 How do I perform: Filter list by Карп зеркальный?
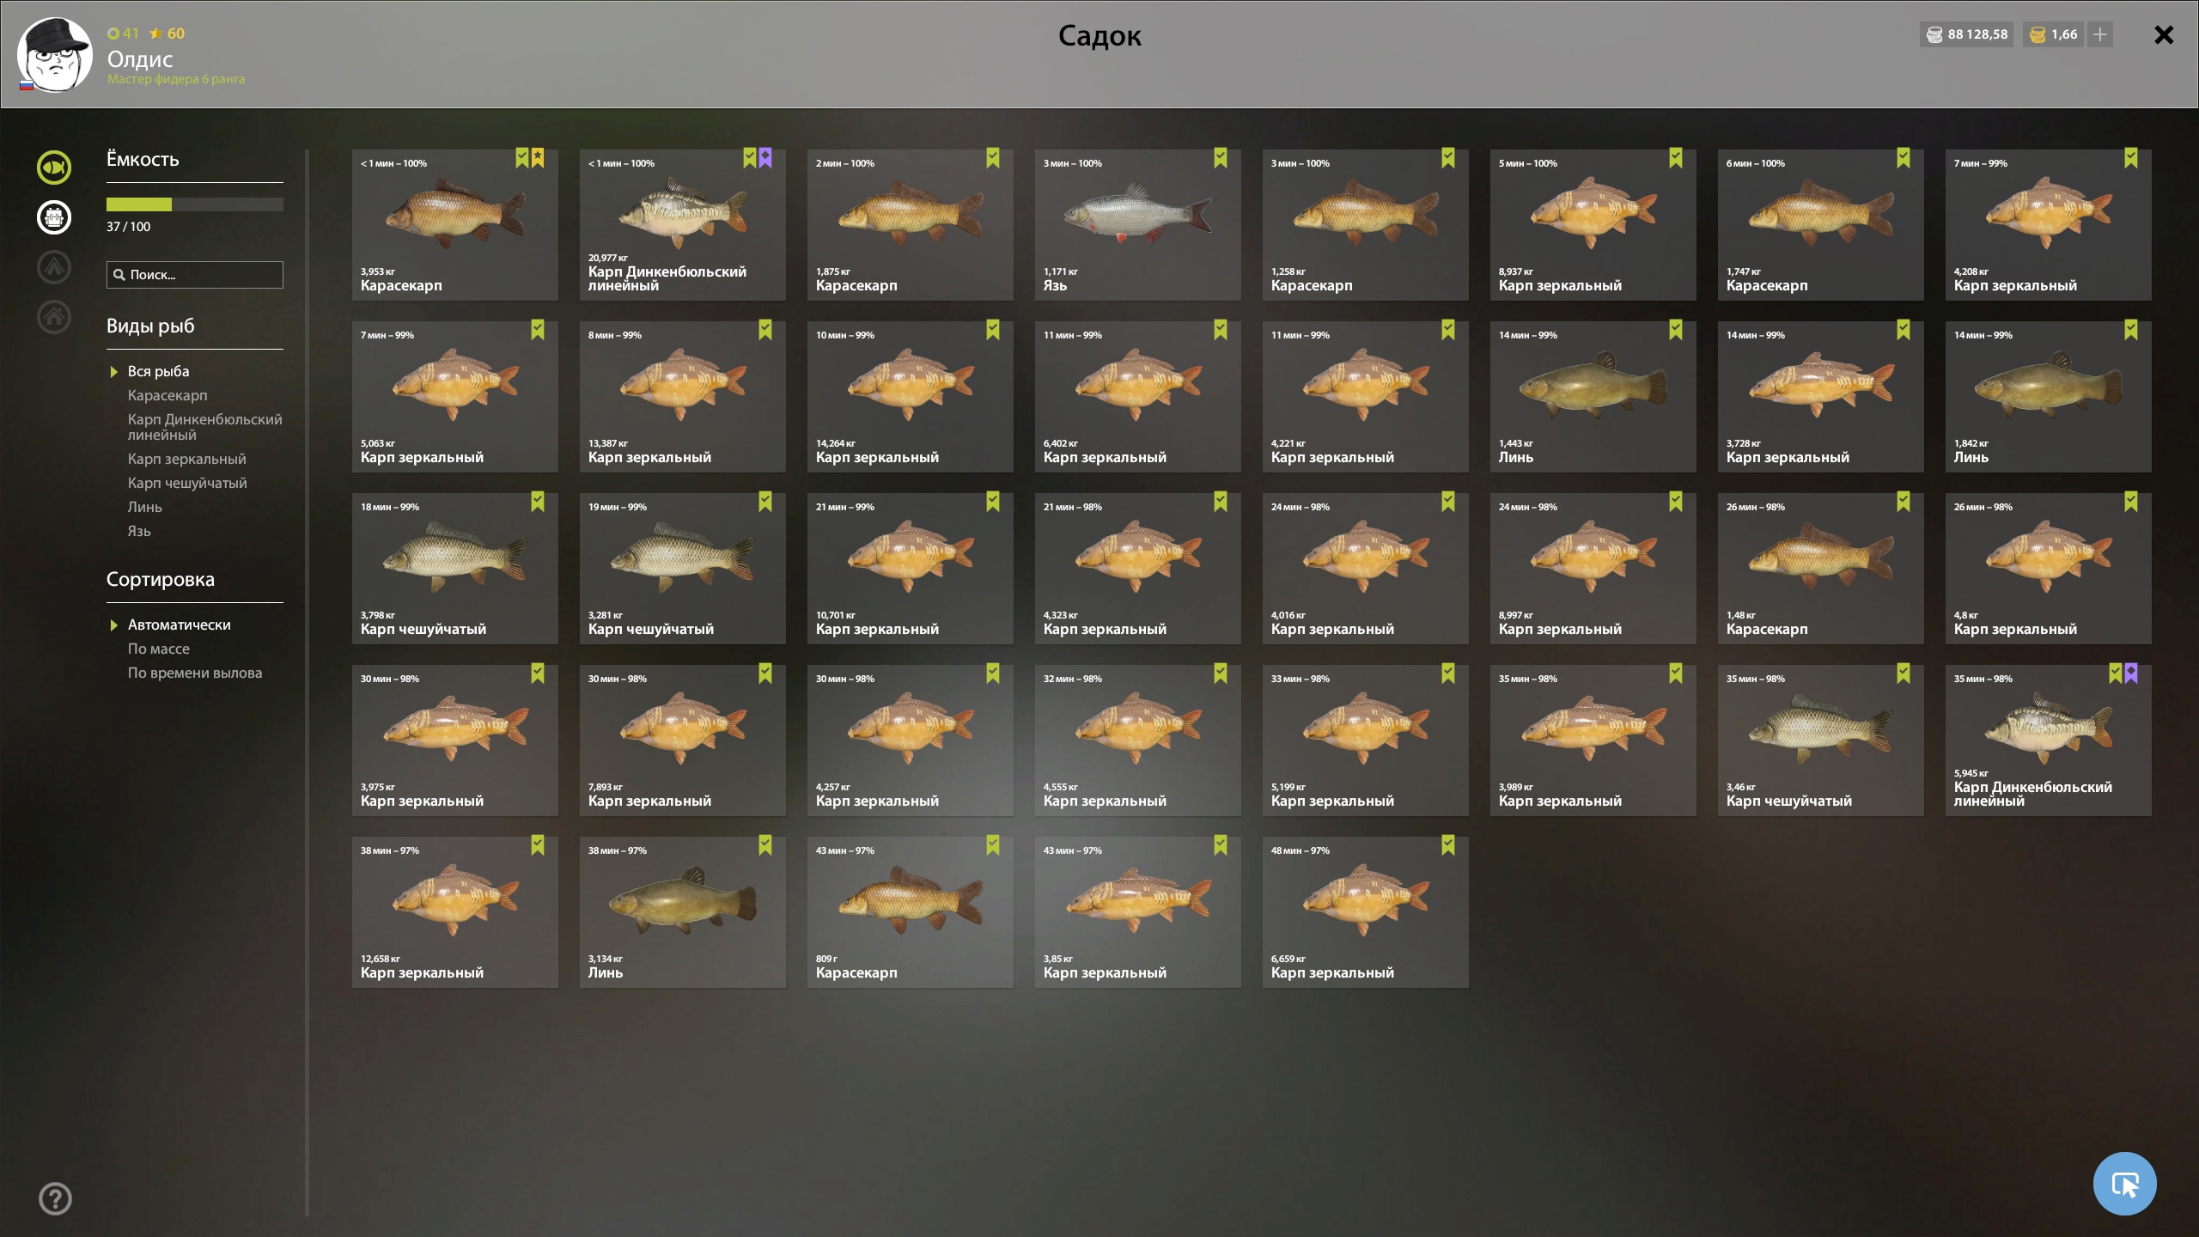(186, 459)
